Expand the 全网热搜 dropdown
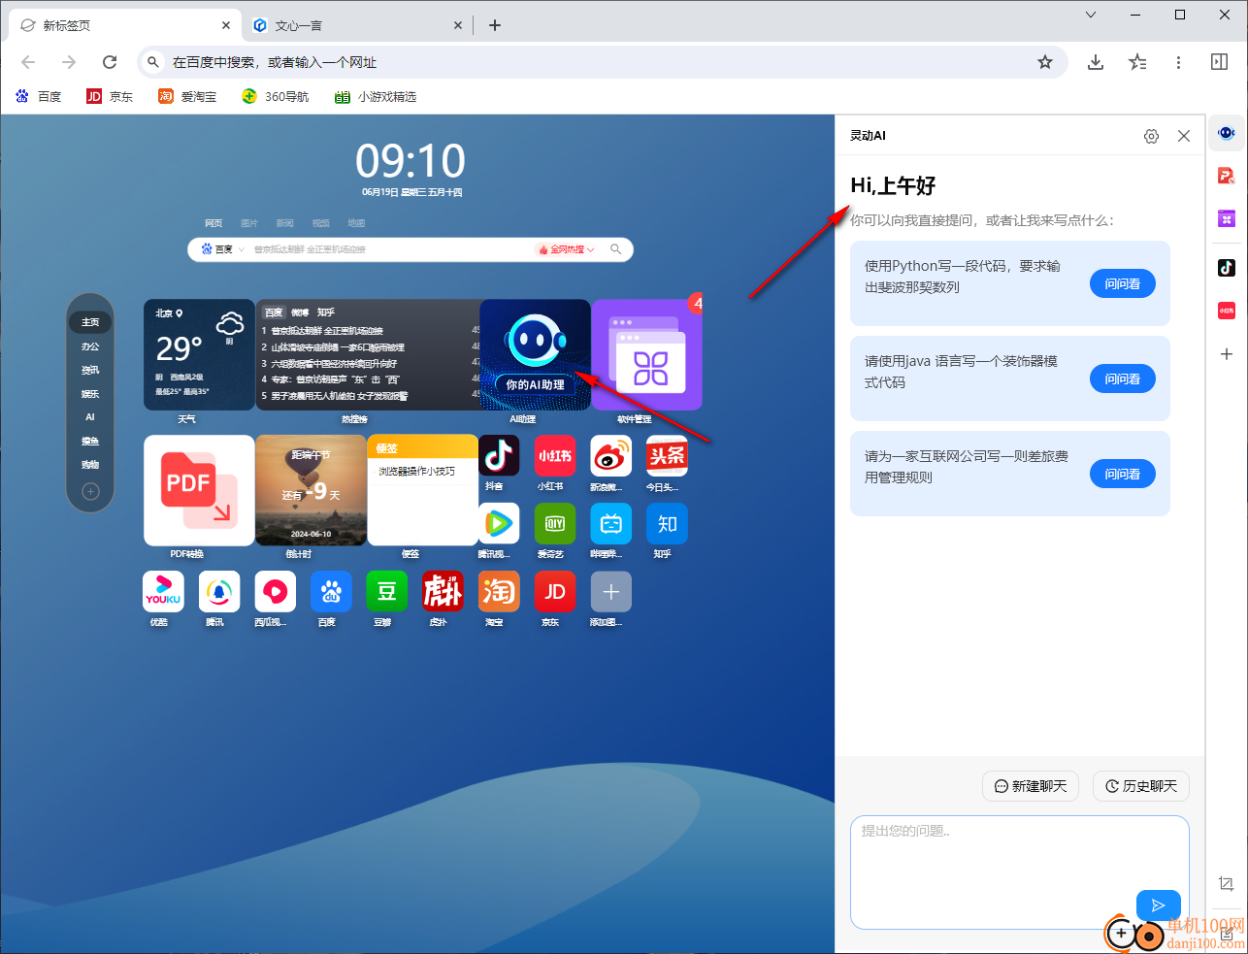 pyautogui.click(x=567, y=249)
